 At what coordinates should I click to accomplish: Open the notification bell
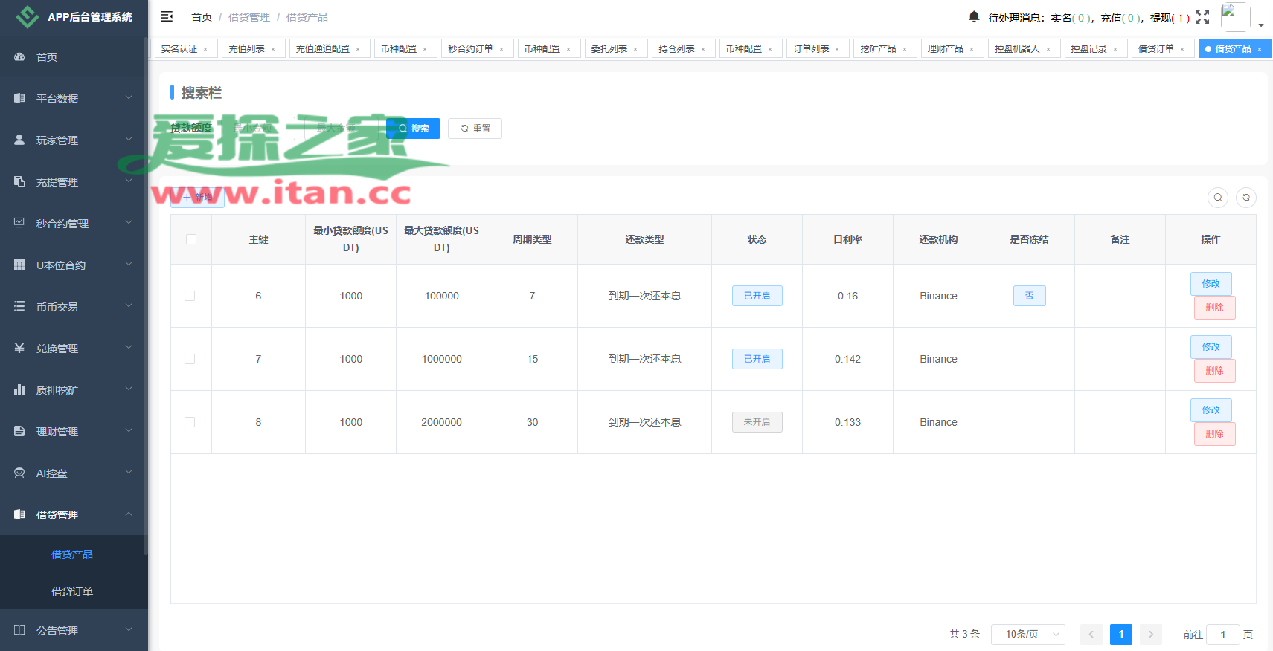974,16
